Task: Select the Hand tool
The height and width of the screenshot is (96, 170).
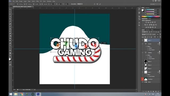Action: click(10, 53)
